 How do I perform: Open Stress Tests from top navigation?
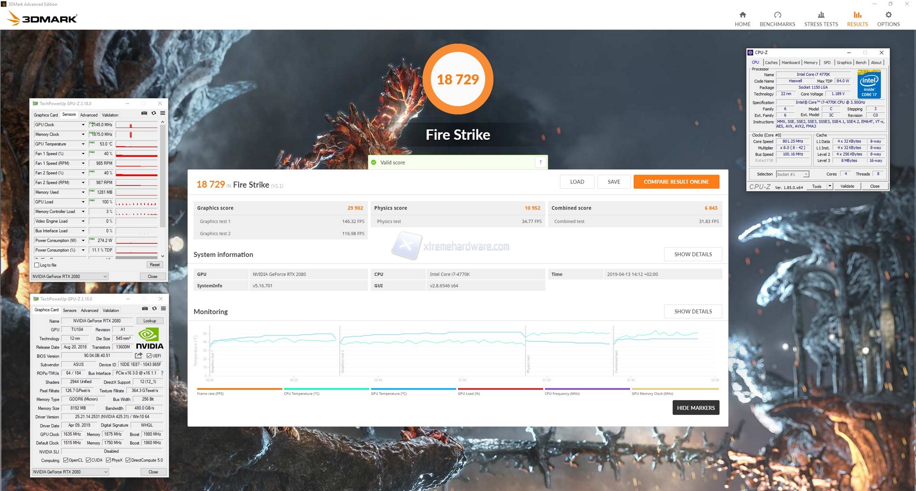[821, 19]
